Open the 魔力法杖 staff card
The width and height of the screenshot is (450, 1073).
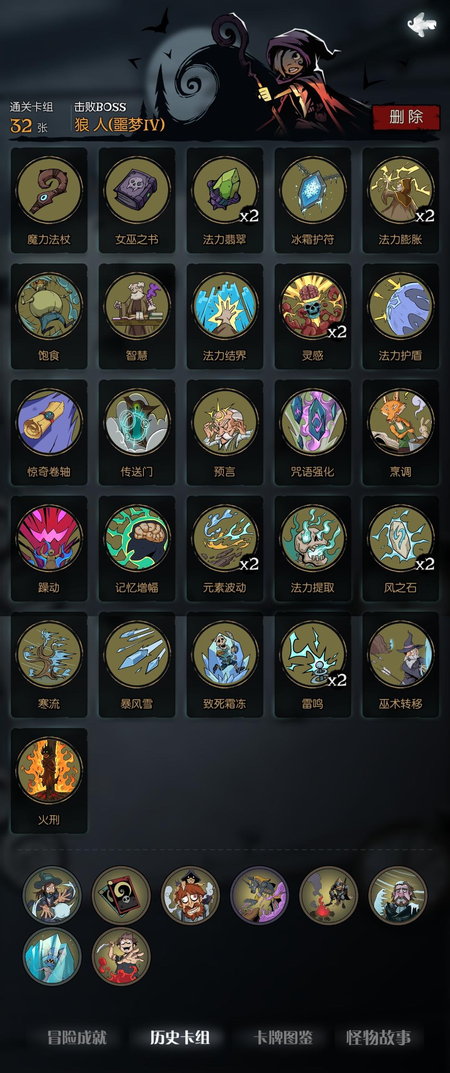(x=49, y=200)
